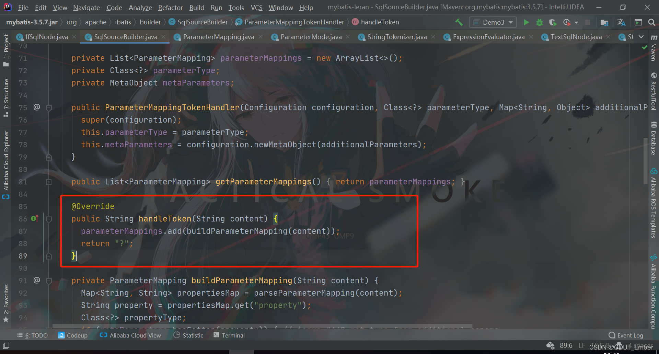Click the override gutter icon at line 86
The image size is (659, 354).
coord(35,218)
